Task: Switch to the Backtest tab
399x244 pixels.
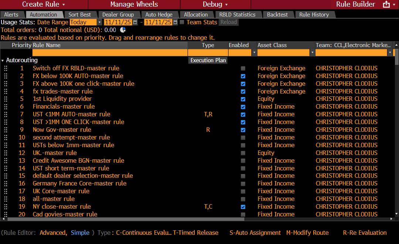Action: tap(277, 15)
